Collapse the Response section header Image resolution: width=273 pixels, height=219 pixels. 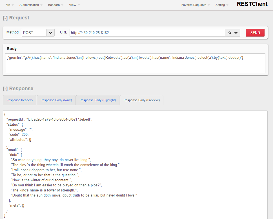tap(18, 89)
